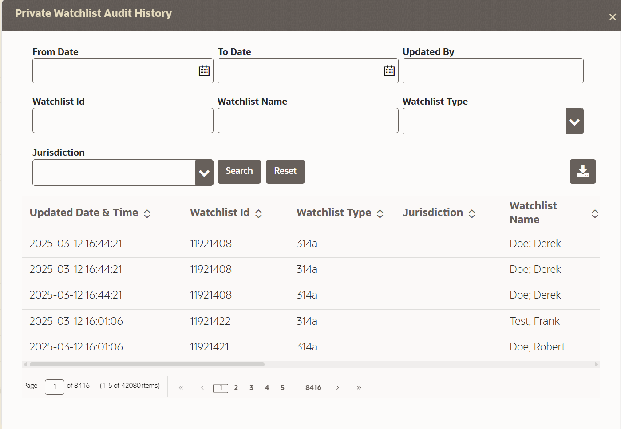Sort results by Watchlist Id column
This screenshot has width=621, height=429.
click(x=258, y=213)
